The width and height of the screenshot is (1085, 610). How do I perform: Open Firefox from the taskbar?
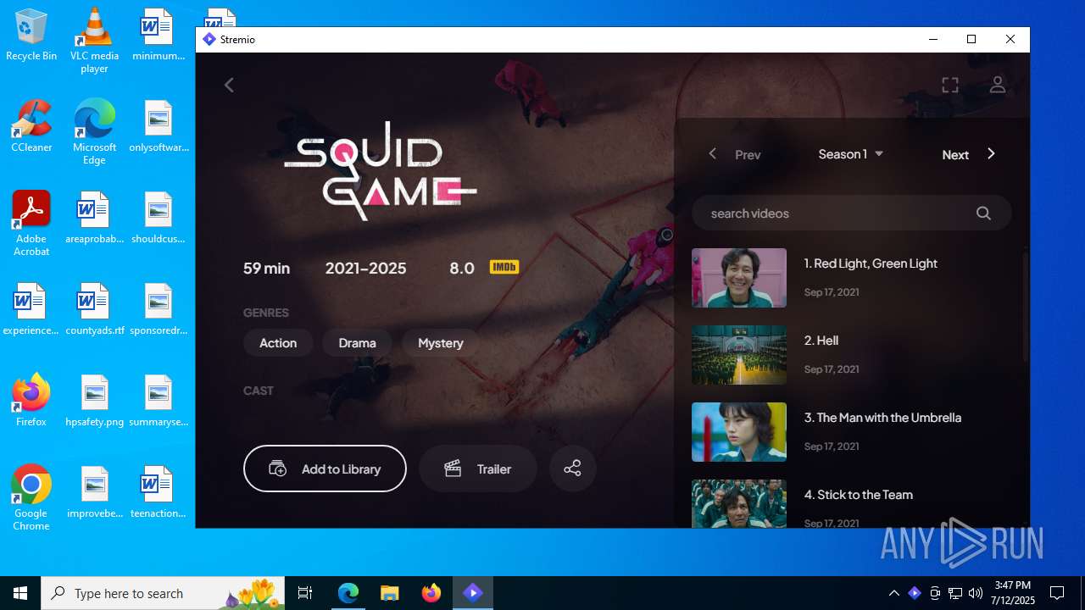pyautogui.click(x=431, y=593)
